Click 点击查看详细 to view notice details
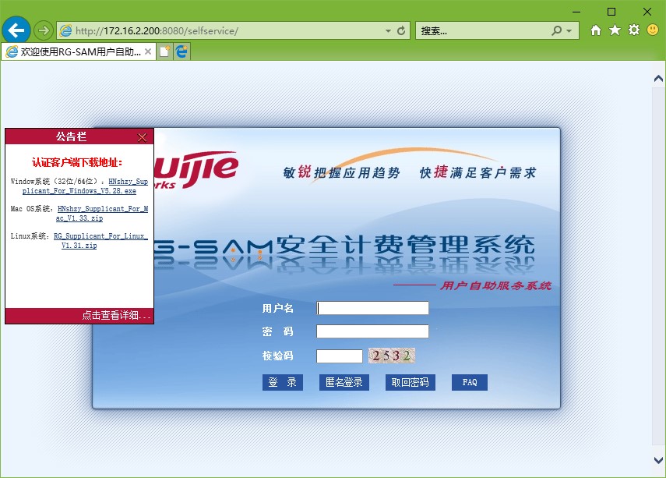This screenshot has width=666, height=478. 116,315
